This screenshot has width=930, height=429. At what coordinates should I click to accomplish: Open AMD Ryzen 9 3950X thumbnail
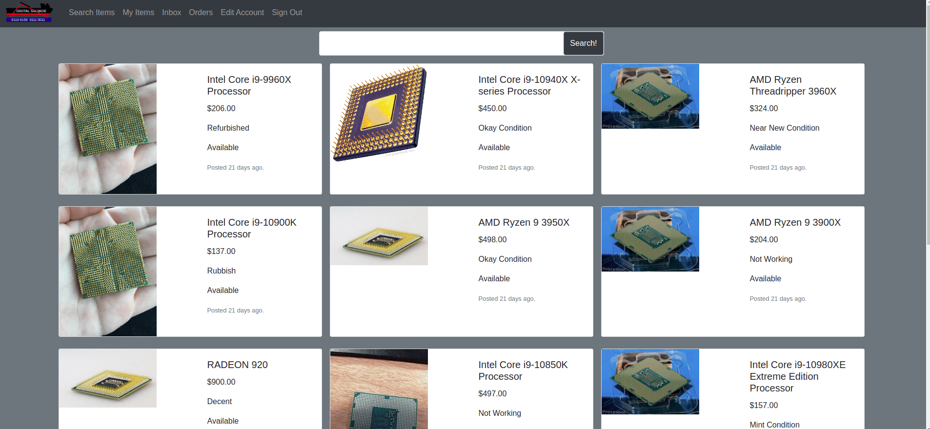click(x=379, y=236)
